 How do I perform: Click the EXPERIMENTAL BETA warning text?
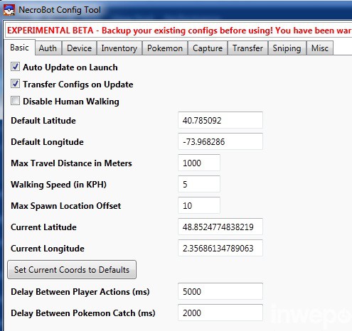(x=179, y=31)
